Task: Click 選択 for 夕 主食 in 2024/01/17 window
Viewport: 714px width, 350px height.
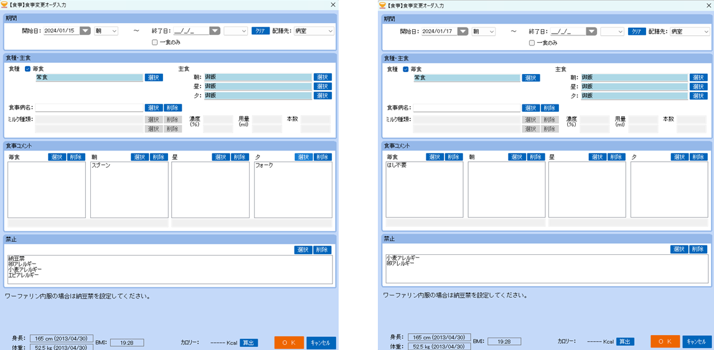Action: point(699,96)
